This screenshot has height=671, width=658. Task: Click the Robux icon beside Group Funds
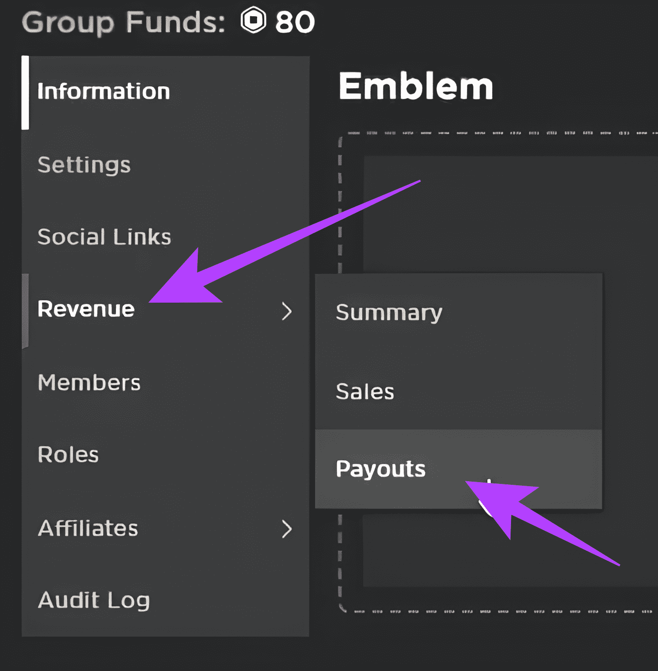click(x=253, y=21)
